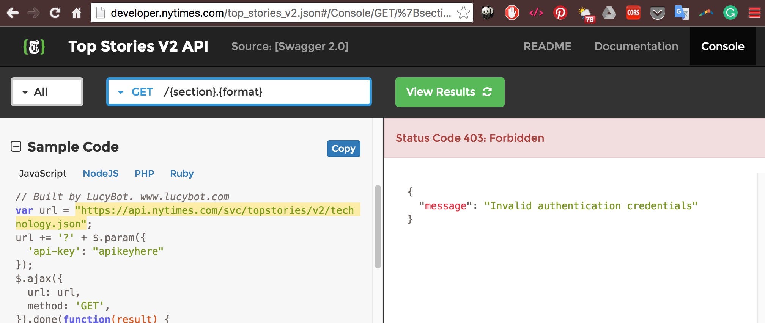Open the Google Drive extension icon

coord(609,13)
